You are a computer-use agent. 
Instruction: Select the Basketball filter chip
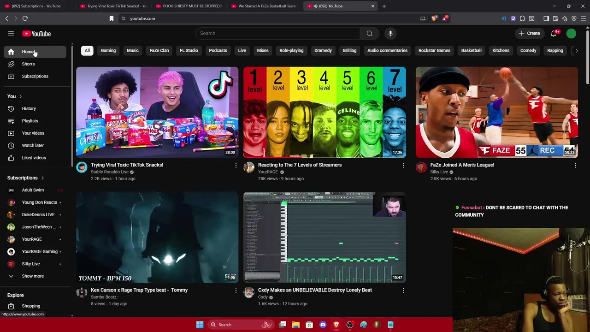tap(471, 51)
